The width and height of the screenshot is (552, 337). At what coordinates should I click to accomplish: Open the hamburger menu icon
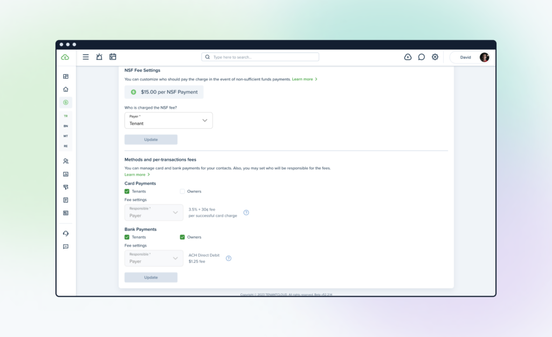click(86, 57)
